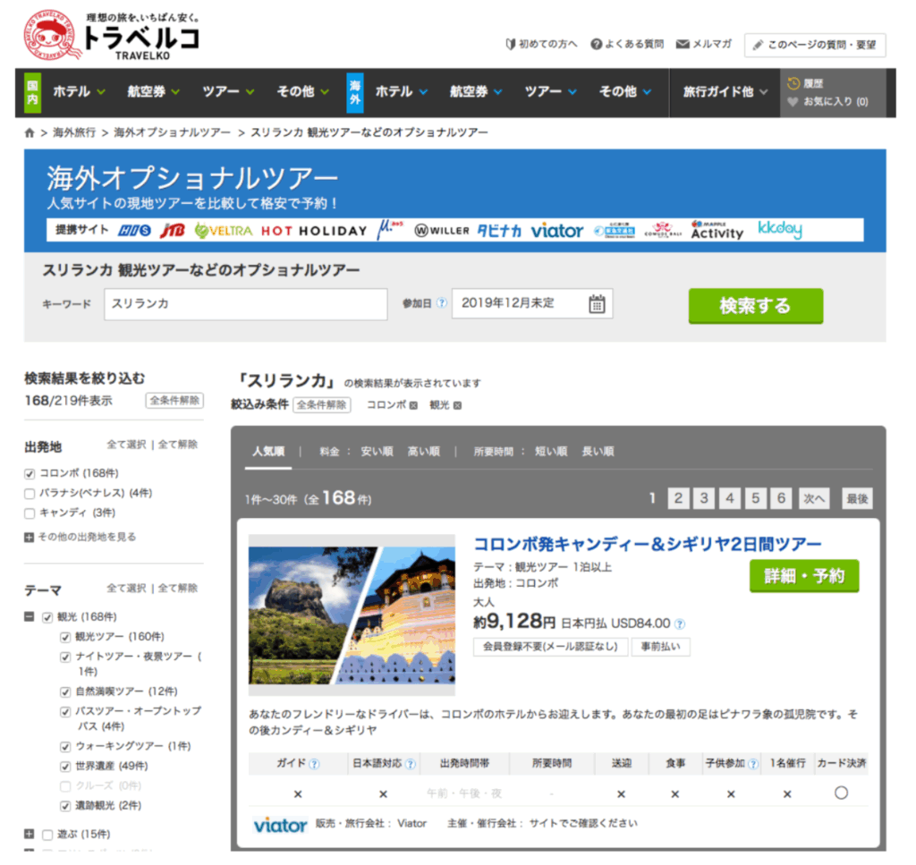Open the calendar date picker icon
Viewport: 916px width, 865px height.
[597, 304]
